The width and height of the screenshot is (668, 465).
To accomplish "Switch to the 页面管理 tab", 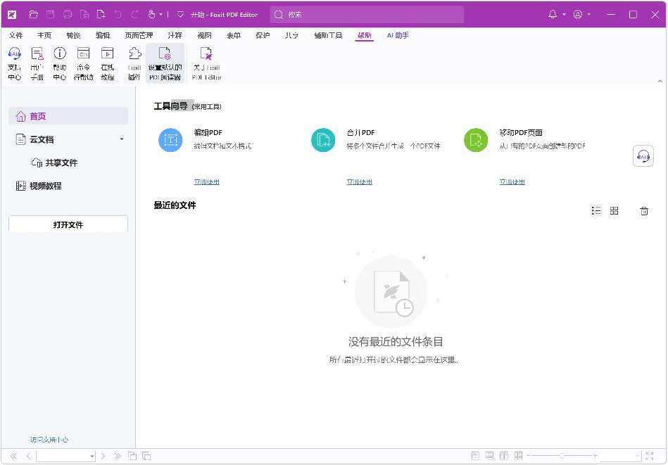I will (139, 35).
